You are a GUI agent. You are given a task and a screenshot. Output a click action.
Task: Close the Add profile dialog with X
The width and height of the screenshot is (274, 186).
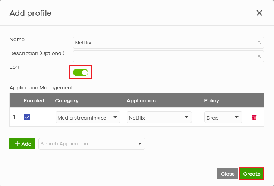[259, 13]
